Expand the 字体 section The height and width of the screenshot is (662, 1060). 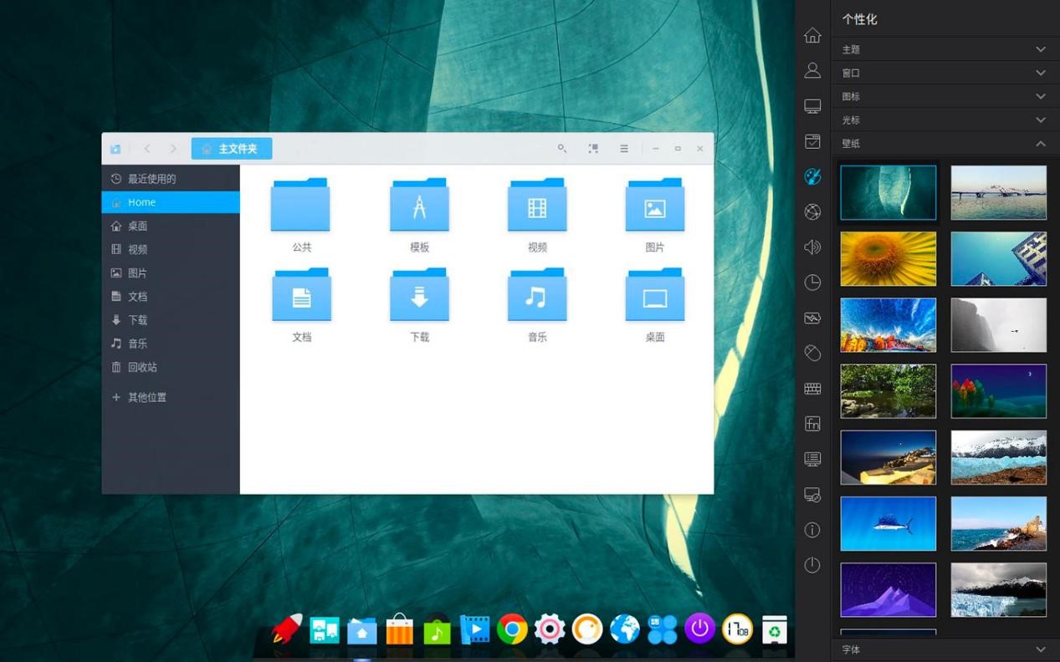945,649
